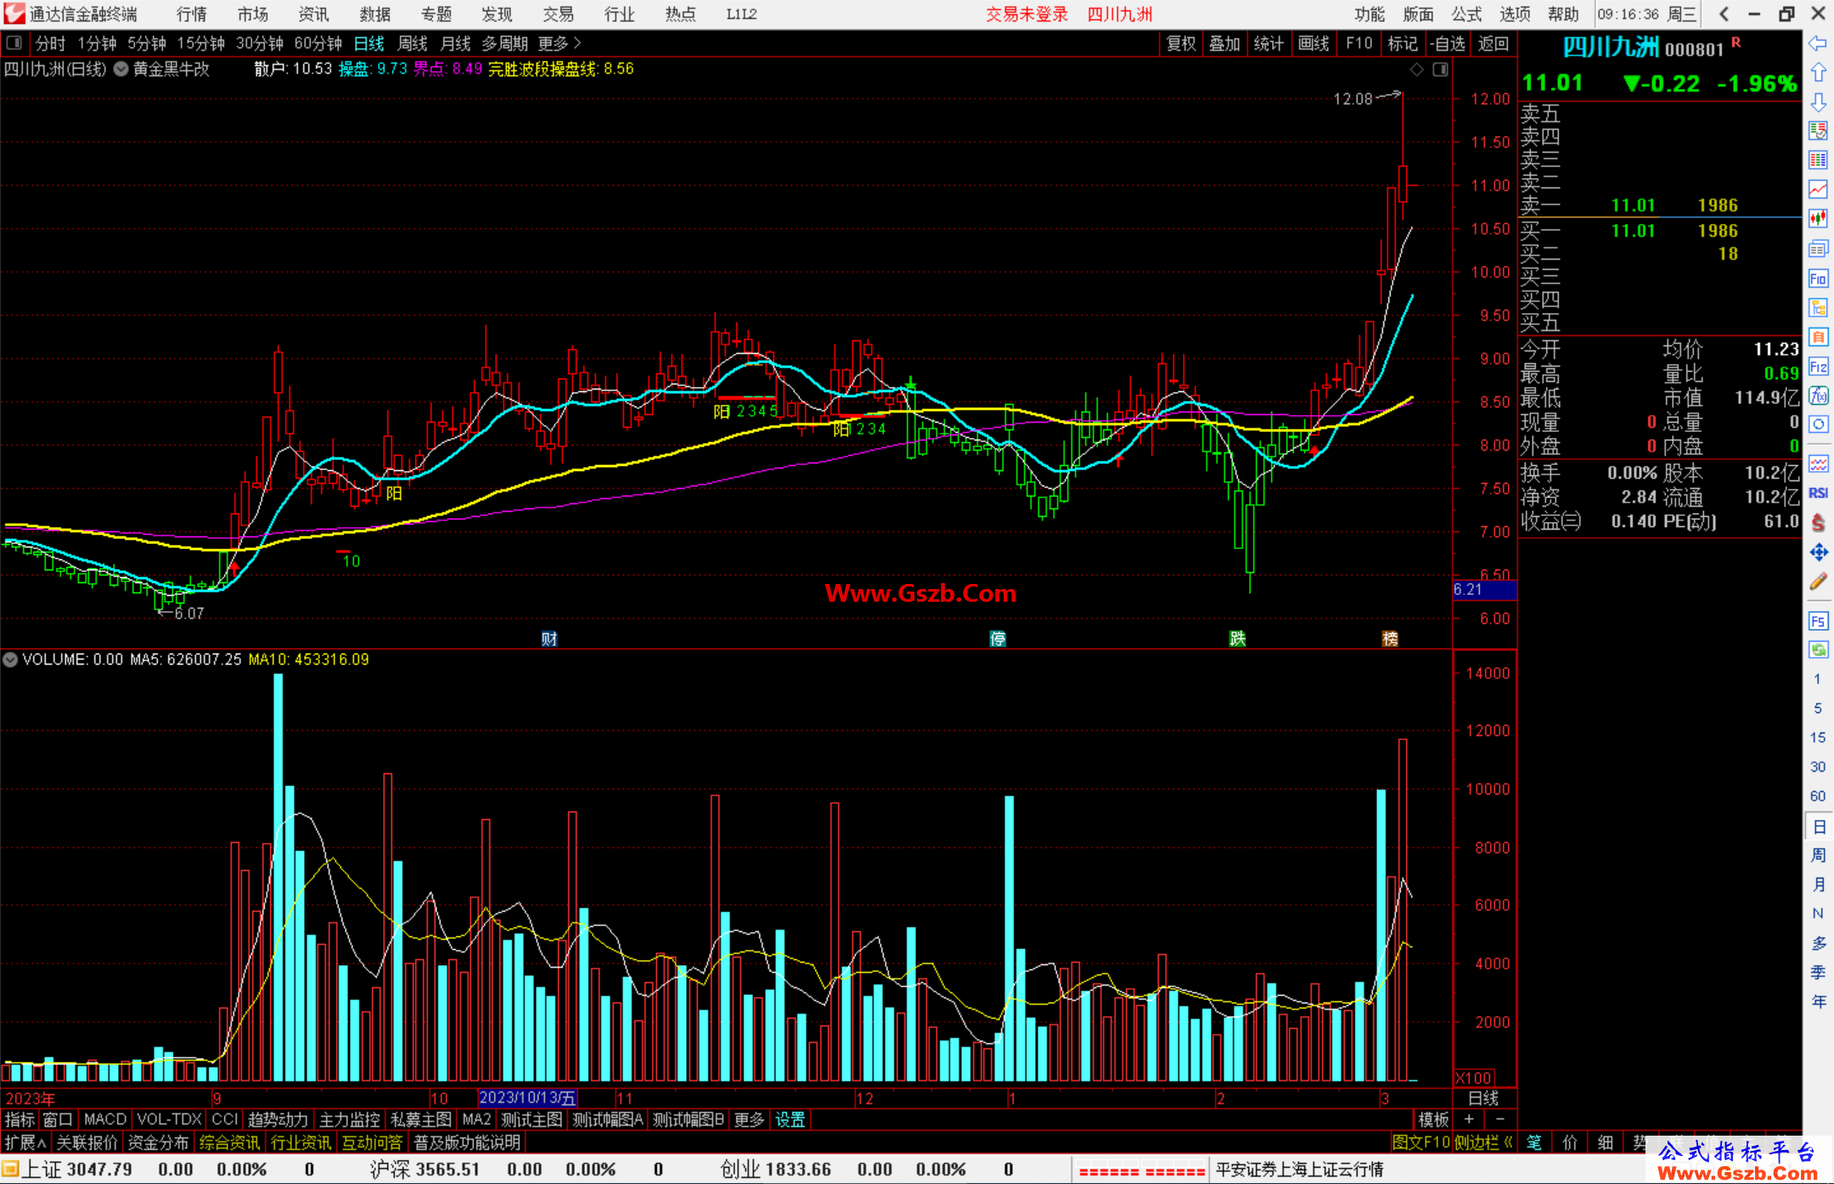Click the 画线 drawing button
The height and width of the screenshot is (1184, 1834).
(x=1314, y=43)
